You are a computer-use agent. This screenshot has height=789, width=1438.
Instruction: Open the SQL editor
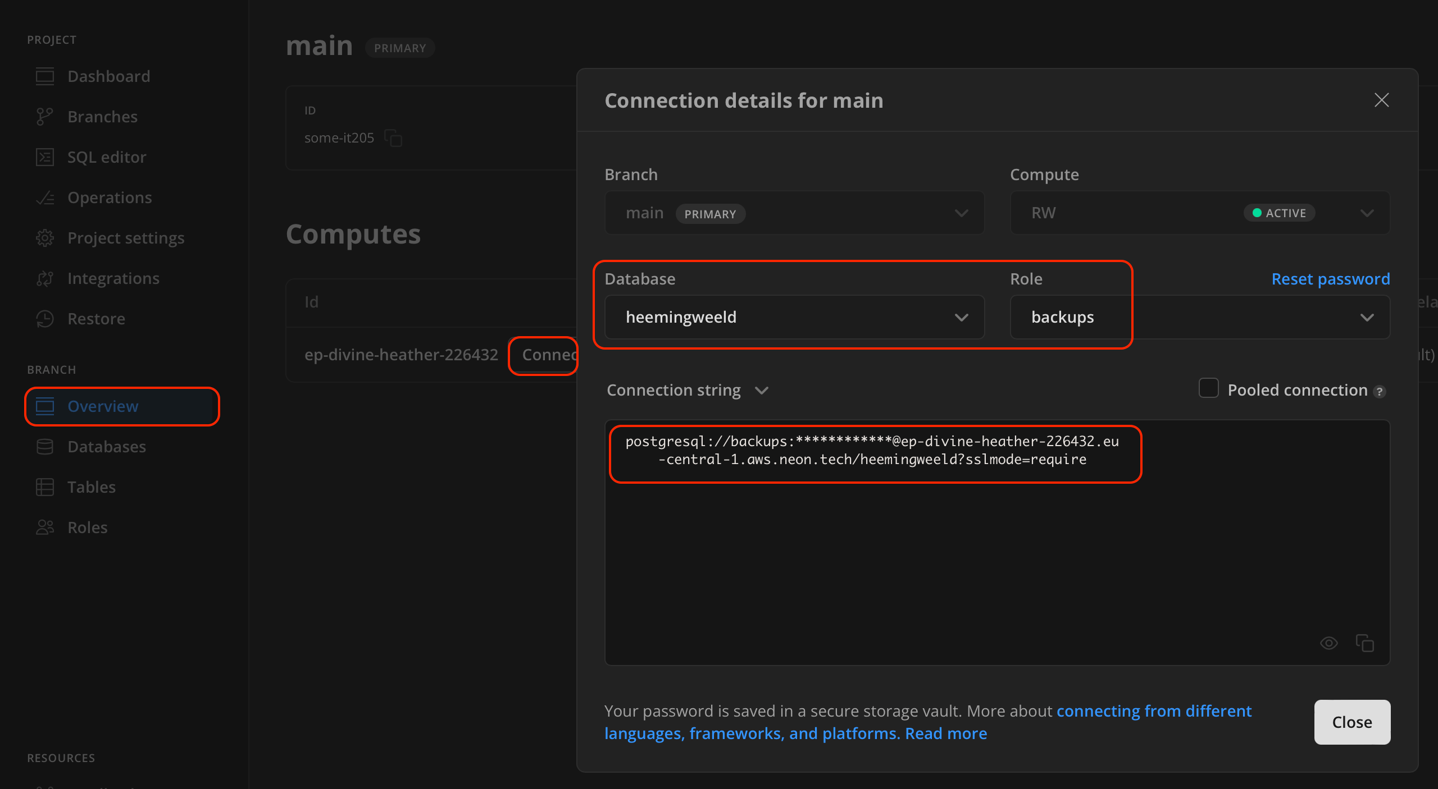click(x=106, y=157)
